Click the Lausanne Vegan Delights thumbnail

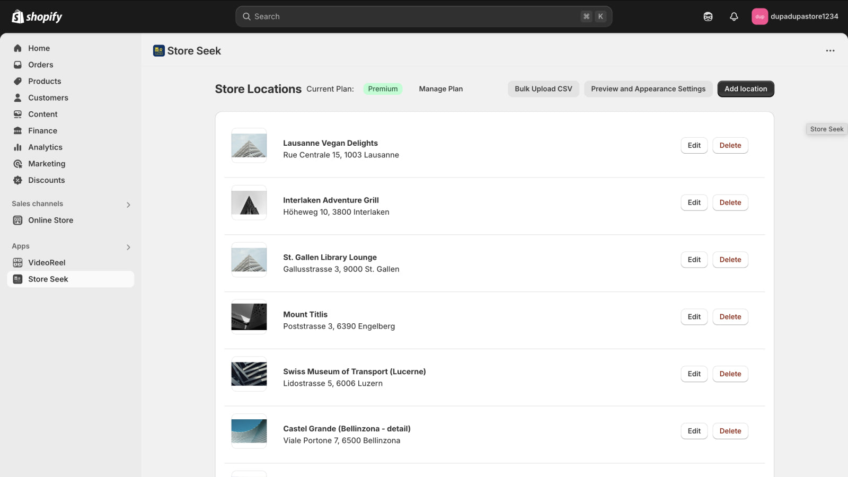(x=249, y=145)
